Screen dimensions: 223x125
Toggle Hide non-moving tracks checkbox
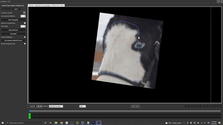point(25,23)
